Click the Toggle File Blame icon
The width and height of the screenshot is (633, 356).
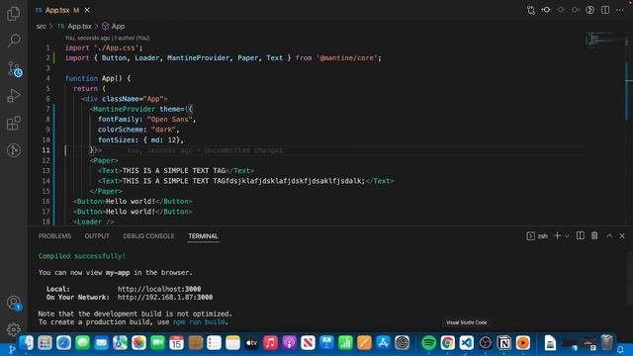tap(590, 10)
